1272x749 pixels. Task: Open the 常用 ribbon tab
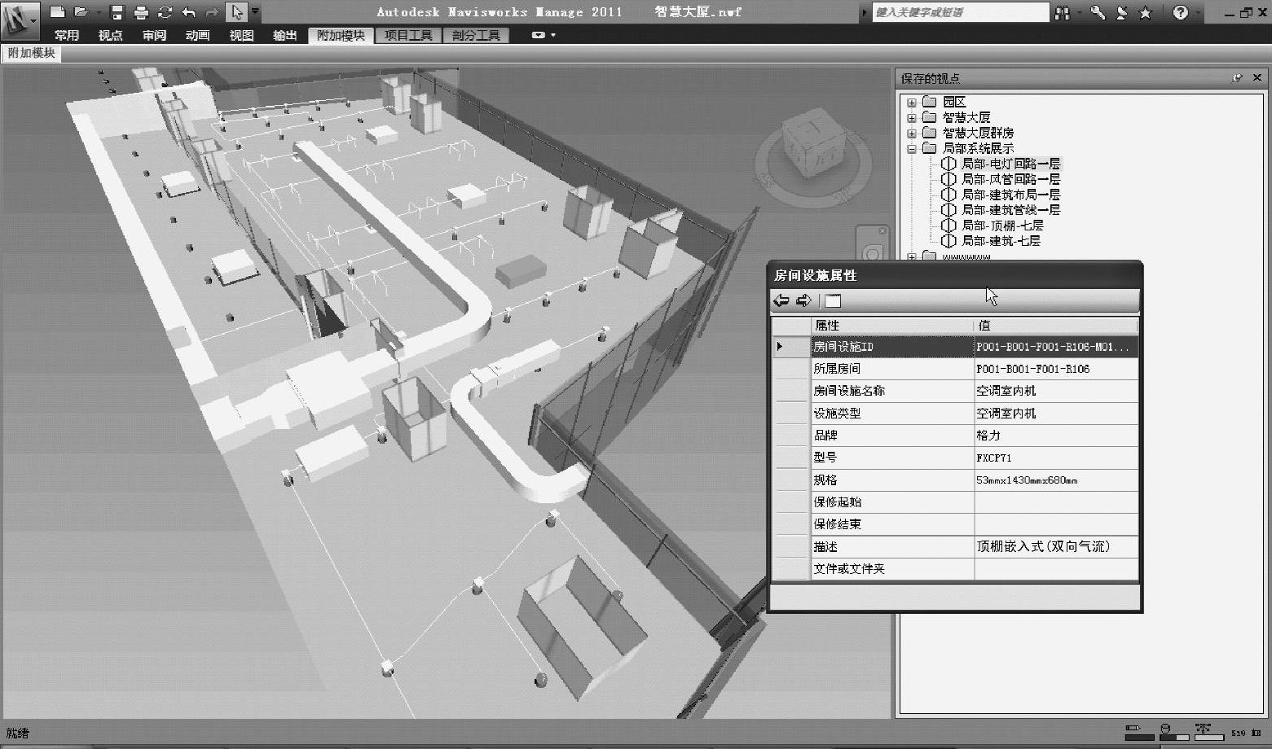point(67,36)
